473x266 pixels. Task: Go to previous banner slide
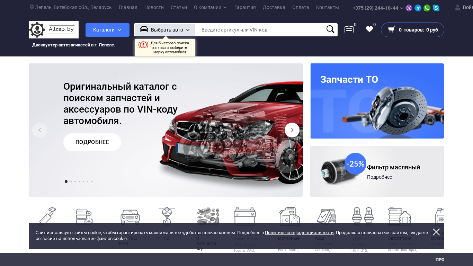[x=39, y=130]
